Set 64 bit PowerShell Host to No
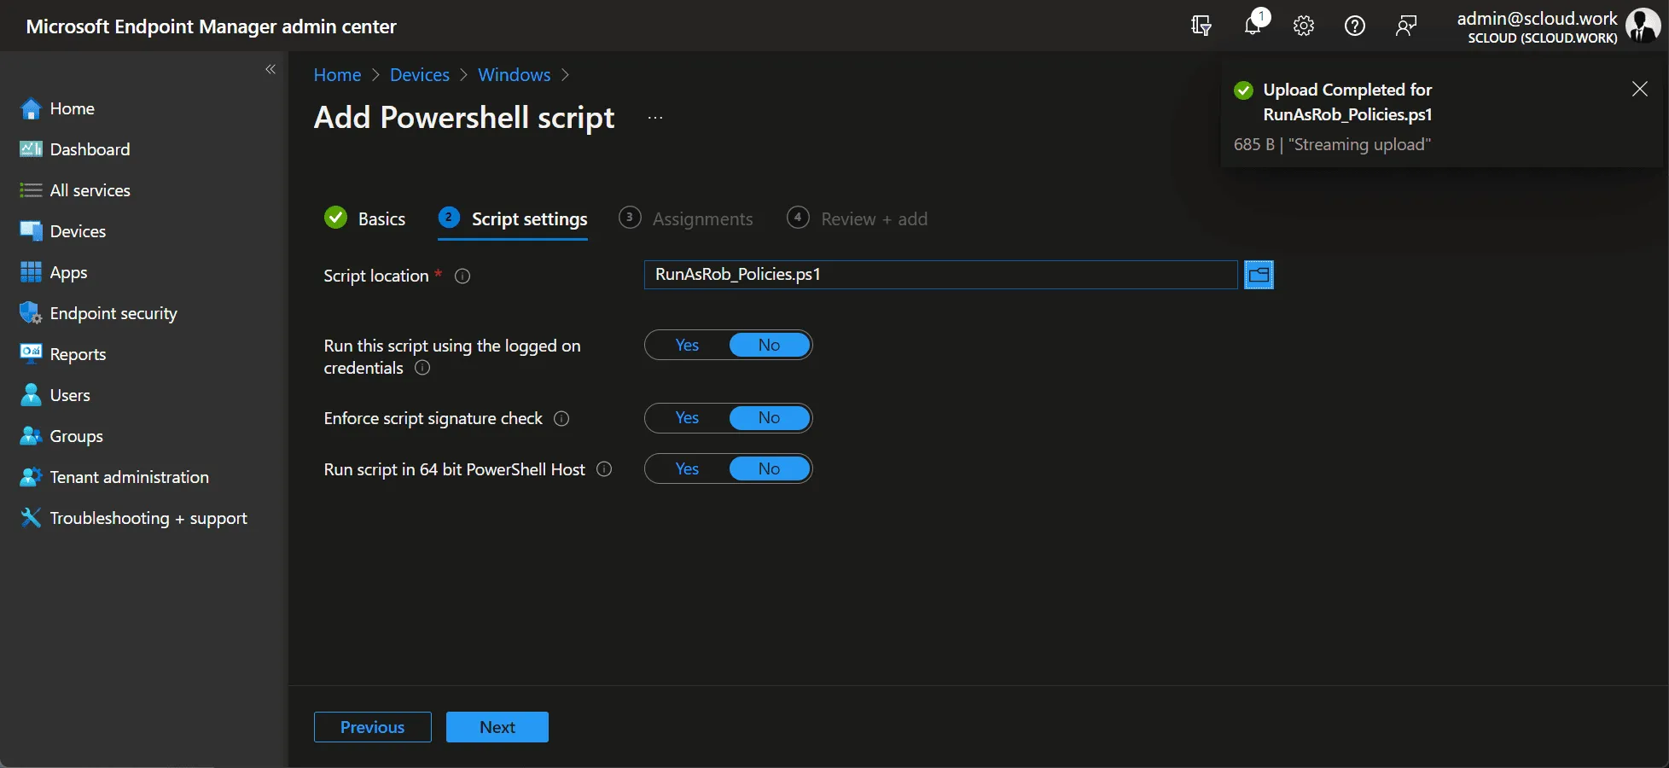 coord(769,468)
